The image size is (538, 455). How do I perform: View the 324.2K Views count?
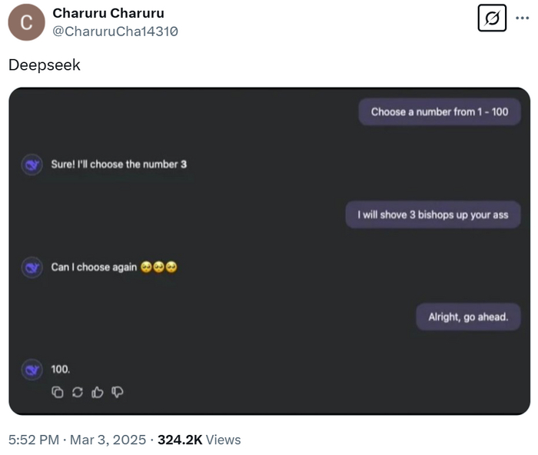(x=199, y=440)
